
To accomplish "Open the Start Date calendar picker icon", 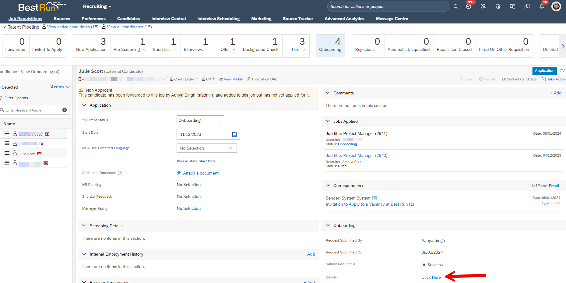I will point(234,134).
